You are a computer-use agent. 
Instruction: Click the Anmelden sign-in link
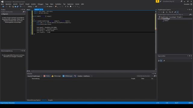click(x=187, y=4)
